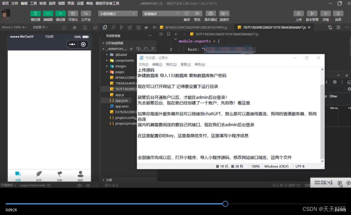
Task: Open the Explorer files icon in sidebar
Action: click(105, 27)
